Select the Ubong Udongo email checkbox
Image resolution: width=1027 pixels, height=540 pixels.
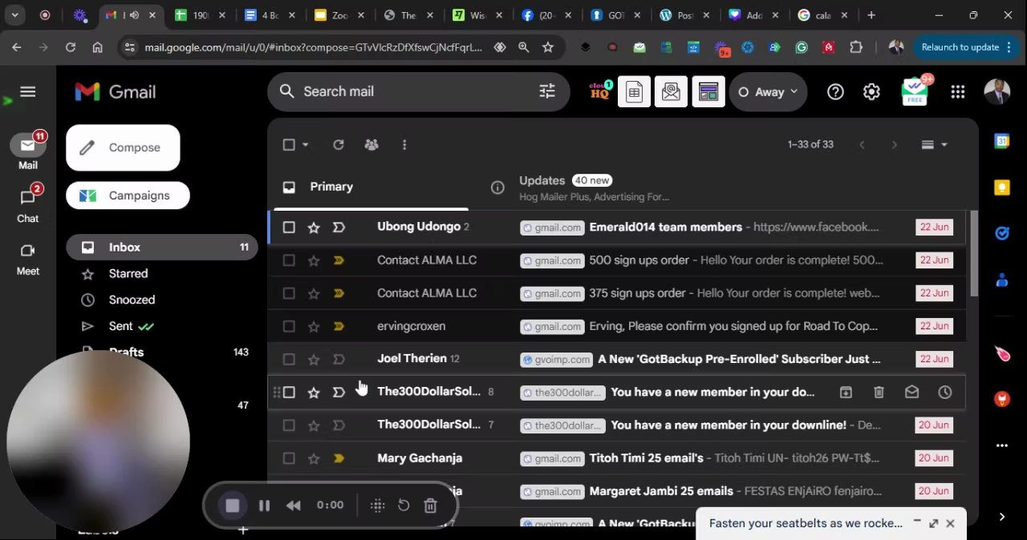click(289, 228)
